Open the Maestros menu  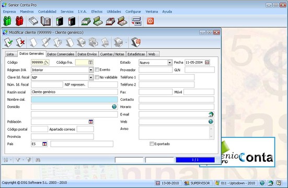(27, 11)
